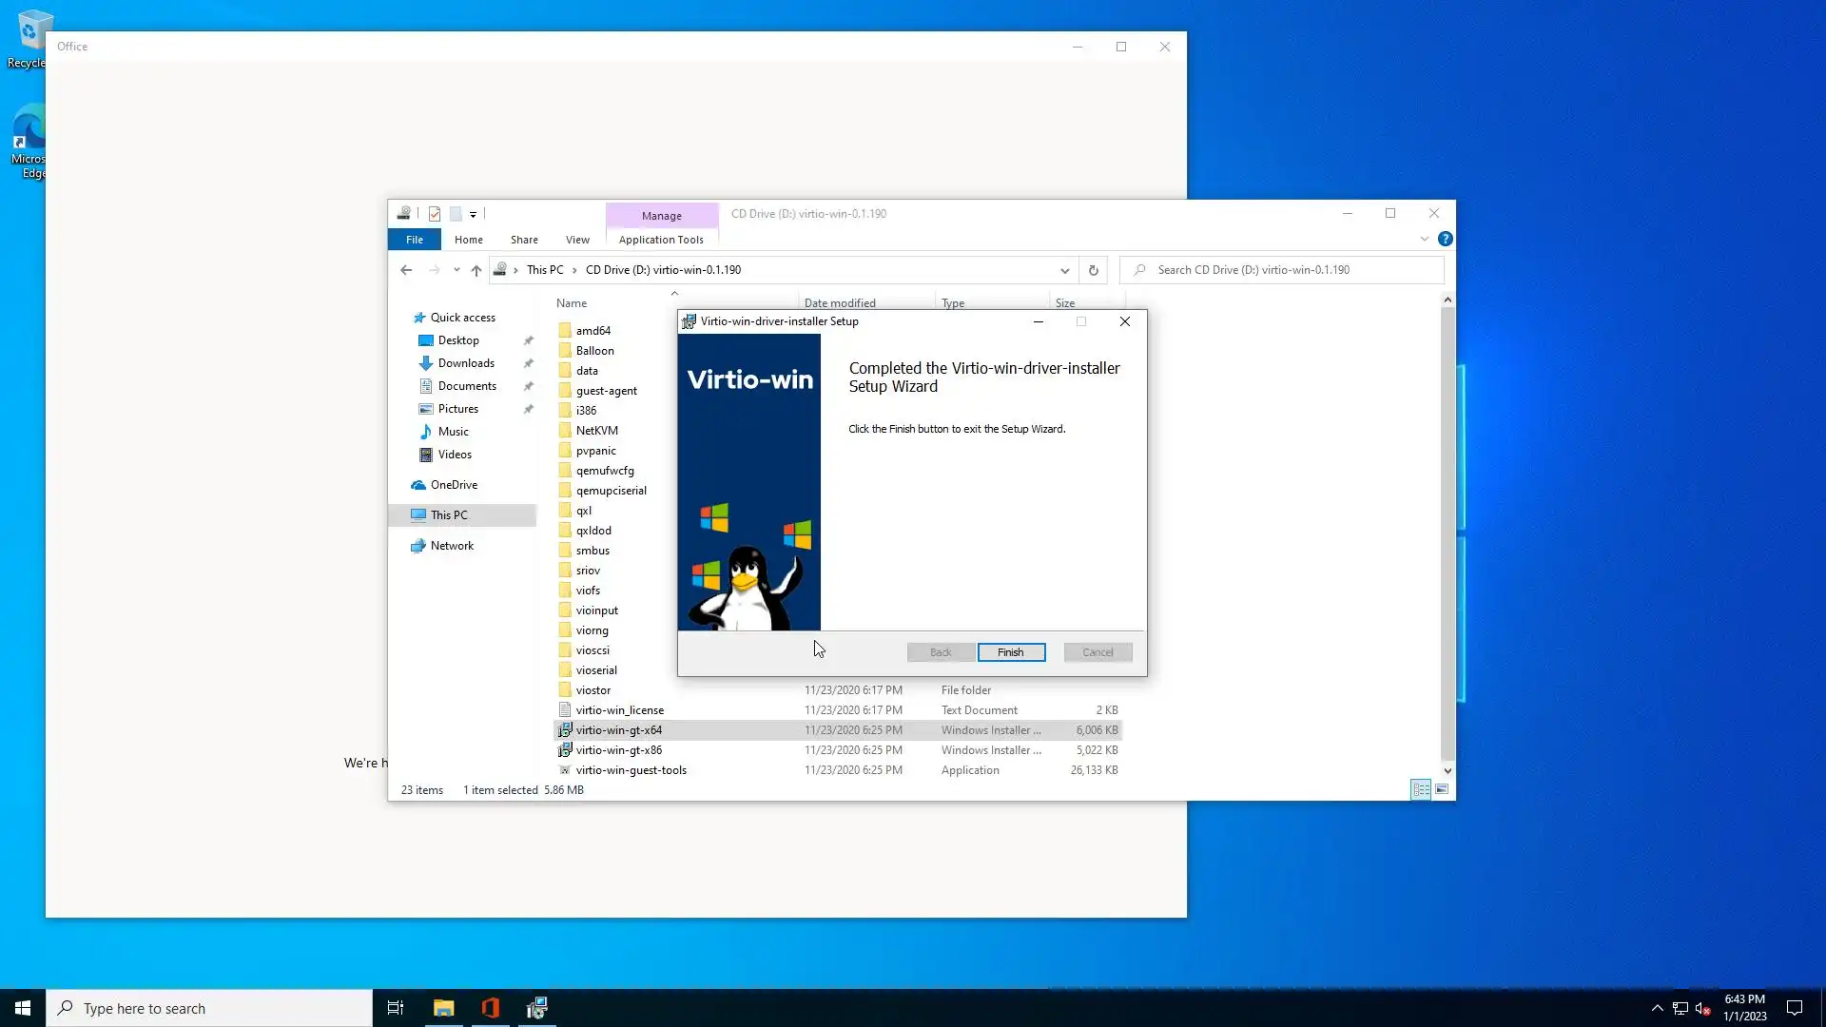This screenshot has width=1826, height=1027.
Task: Select OneDrive in navigation pane
Action: click(454, 485)
